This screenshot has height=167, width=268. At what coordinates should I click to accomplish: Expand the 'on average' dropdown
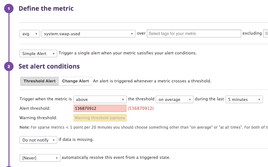(175, 99)
